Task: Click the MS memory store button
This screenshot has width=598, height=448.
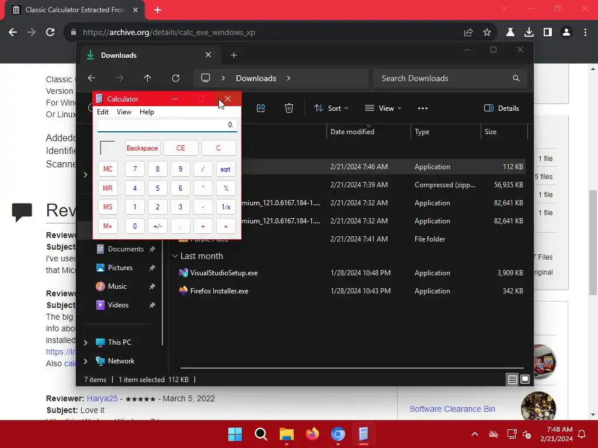Action: tap(107, 207)
